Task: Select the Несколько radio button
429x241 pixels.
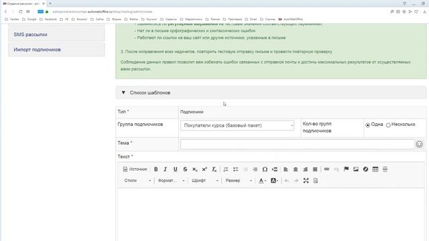Action: point(388,125)
